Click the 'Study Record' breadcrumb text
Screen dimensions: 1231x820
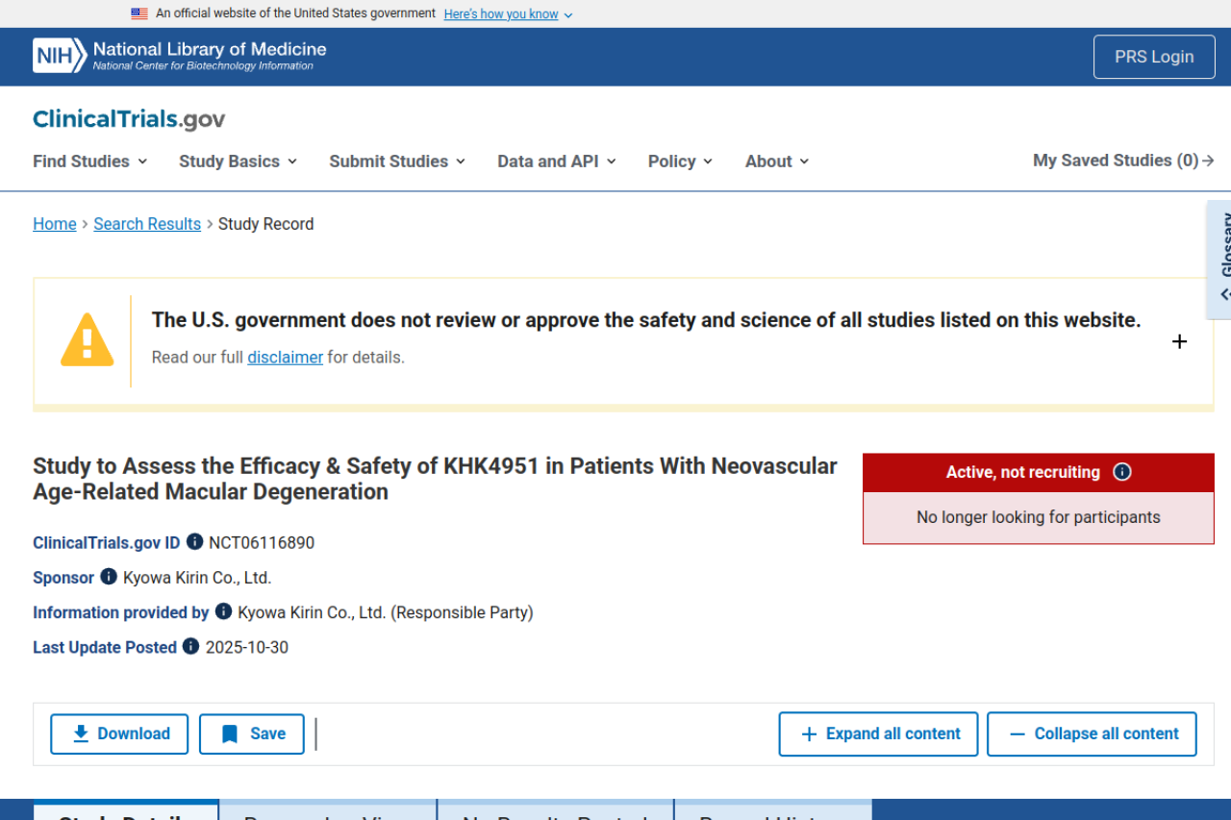tap(265, 224)
